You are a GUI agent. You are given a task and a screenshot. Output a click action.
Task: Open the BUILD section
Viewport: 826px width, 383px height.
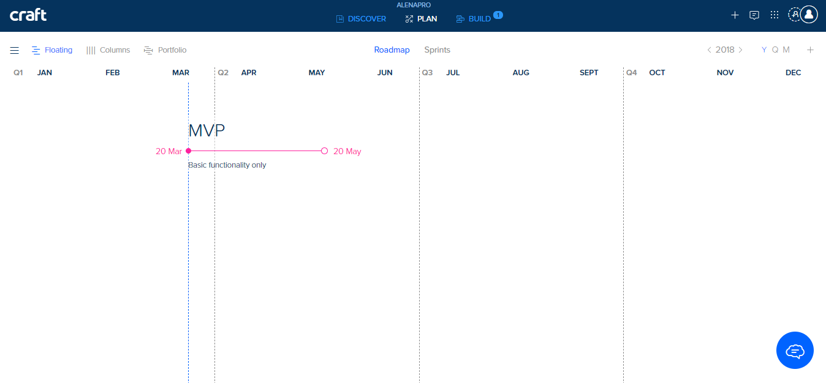(474, 19)
